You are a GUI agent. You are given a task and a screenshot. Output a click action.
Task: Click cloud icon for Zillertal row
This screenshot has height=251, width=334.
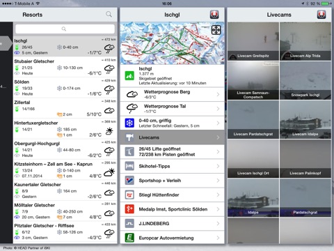tap(109, 110)
